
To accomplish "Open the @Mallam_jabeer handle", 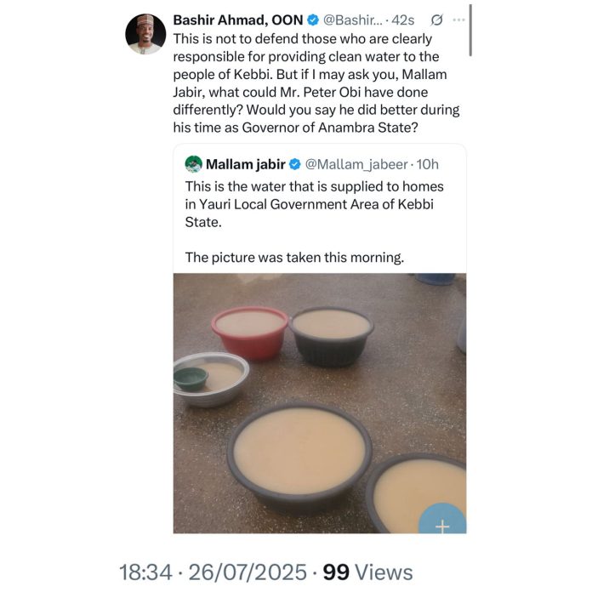I will [356, 164].
